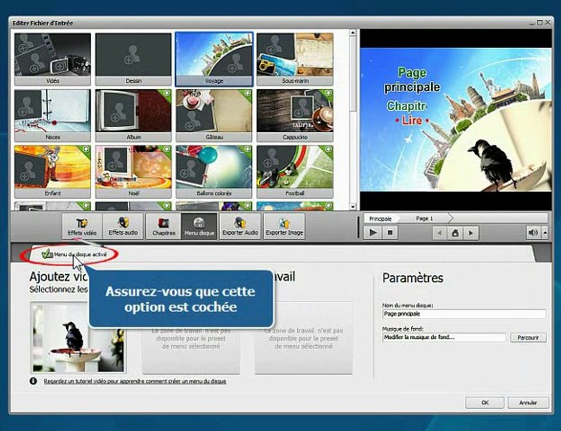Open the Effets audio tool
561x431 pixels.
click(123, 226)
